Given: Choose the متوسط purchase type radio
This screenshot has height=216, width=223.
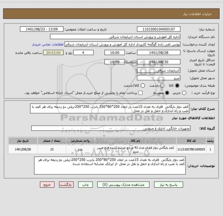Looking at the screenshot, I should click(x=167, y=93).
